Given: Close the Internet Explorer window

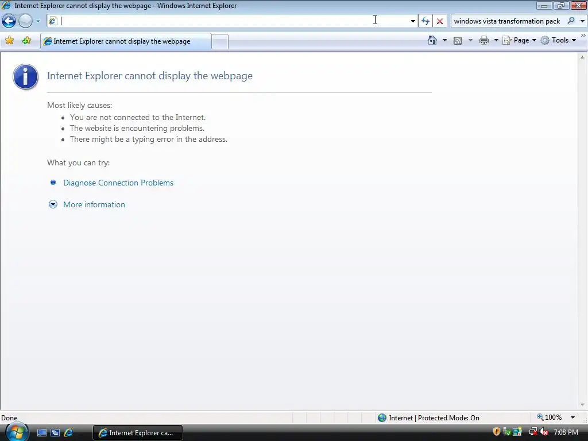Looking at the screenshot, I should [579, 5].
